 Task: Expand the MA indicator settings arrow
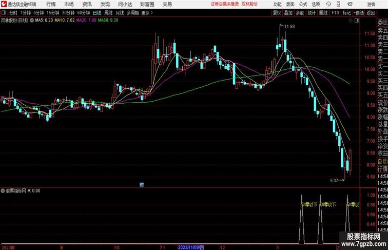32,21
